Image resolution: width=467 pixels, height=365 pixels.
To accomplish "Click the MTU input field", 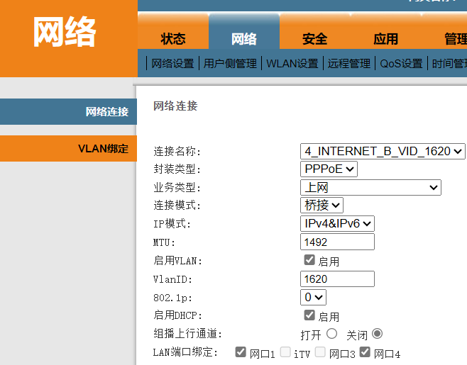I will pos(337,242).
